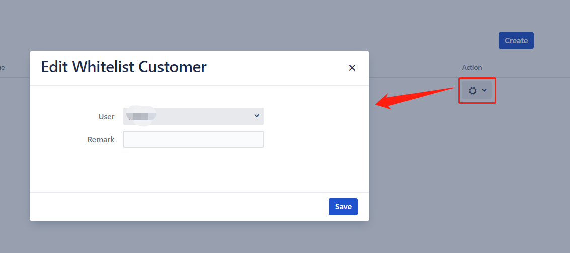Click the dialog header right of title
This screenshot has height=253, width=570.
(x=276, y=68)
